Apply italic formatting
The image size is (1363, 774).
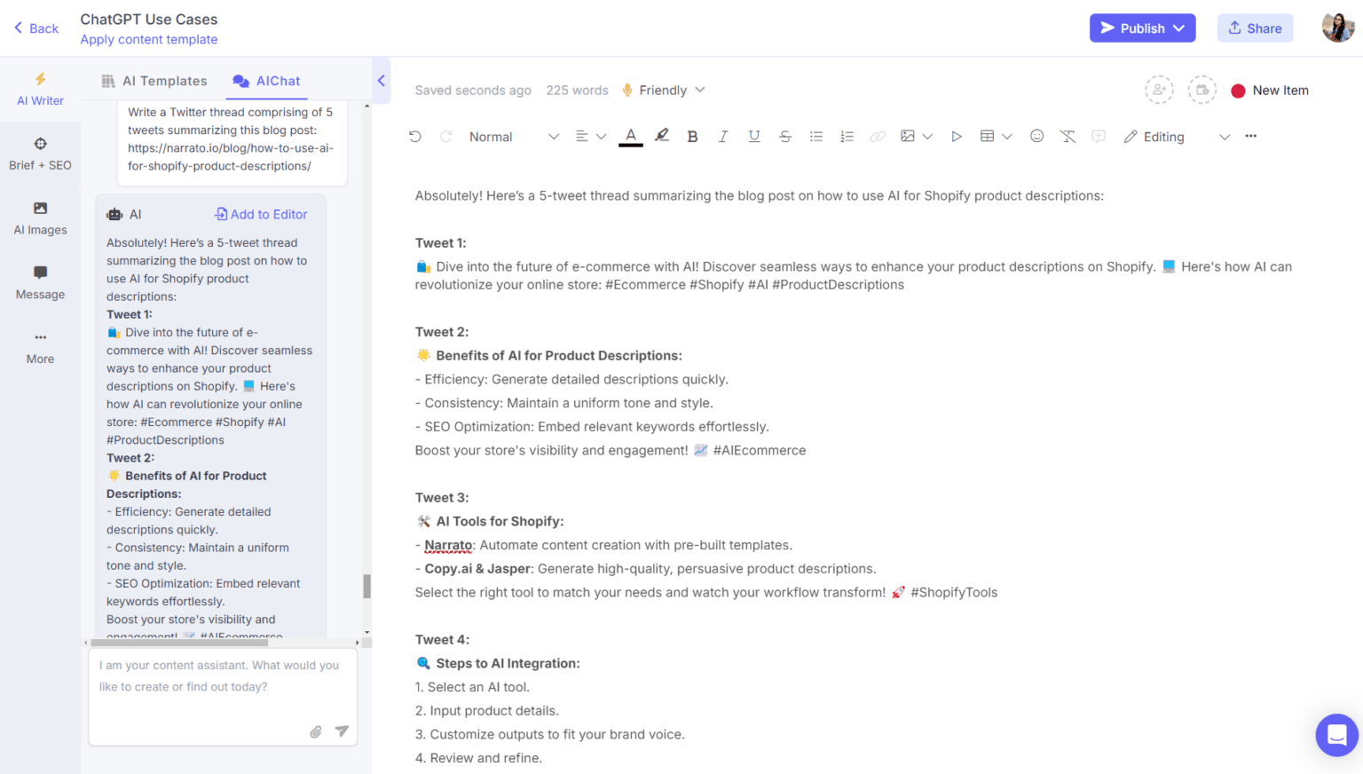[723, 136]
